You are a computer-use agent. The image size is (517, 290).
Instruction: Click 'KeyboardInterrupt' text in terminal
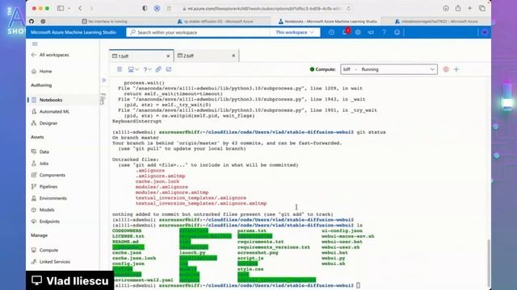pyautogui.click(x=137, y=122)
